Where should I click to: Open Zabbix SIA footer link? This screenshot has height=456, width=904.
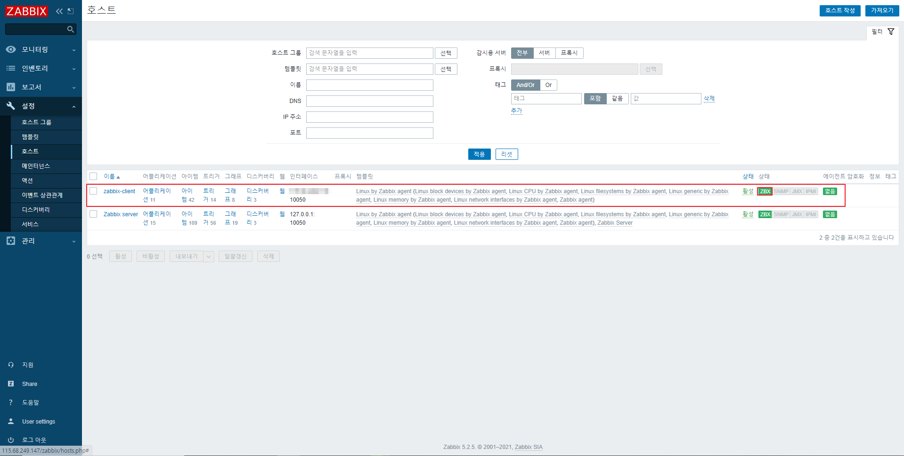click(529, 447)
